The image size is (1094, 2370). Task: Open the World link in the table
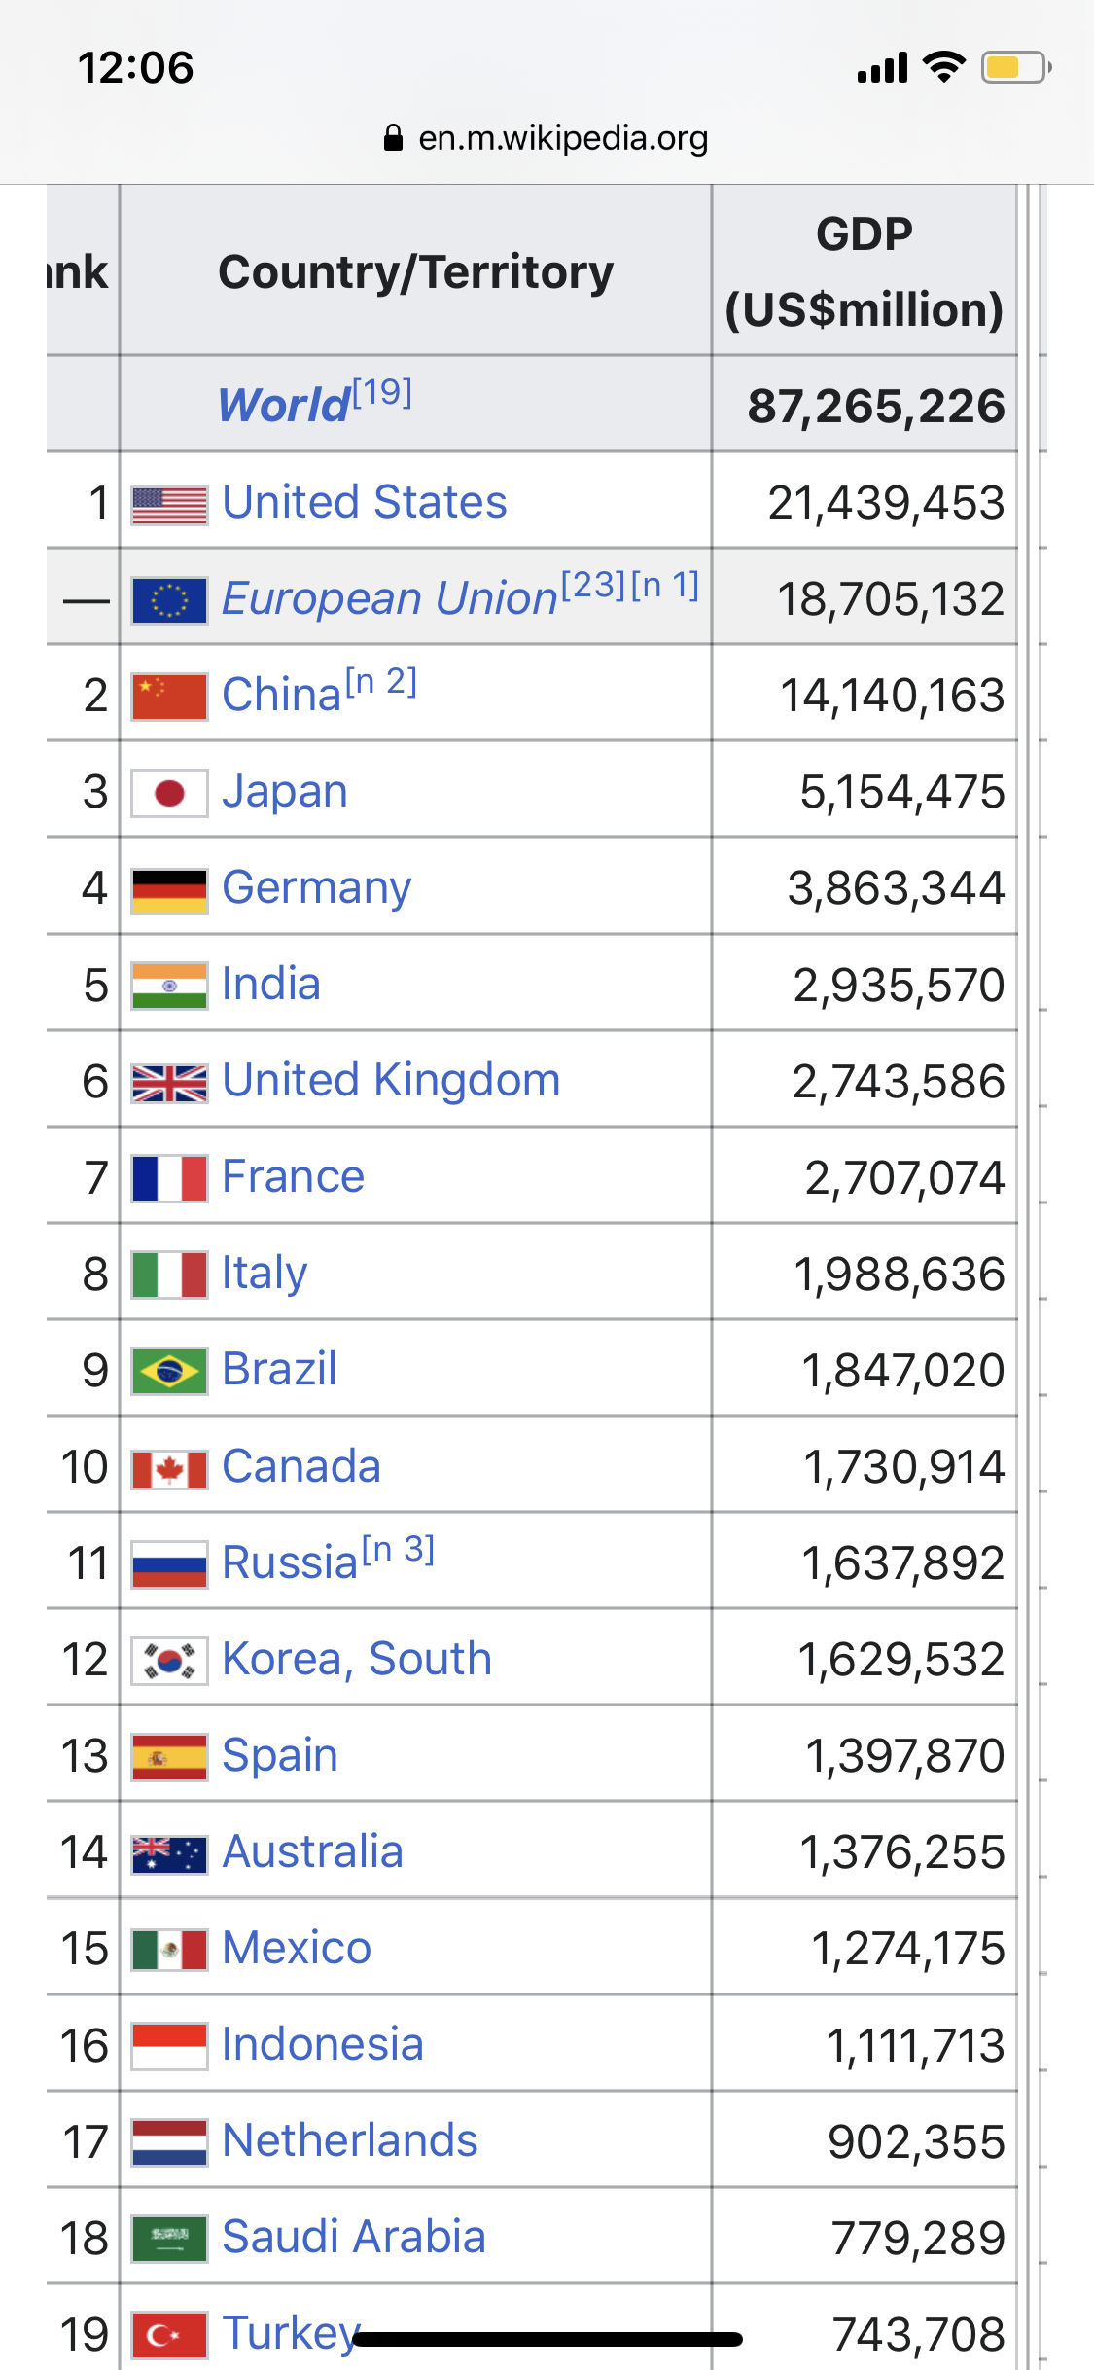pos(283,405)
